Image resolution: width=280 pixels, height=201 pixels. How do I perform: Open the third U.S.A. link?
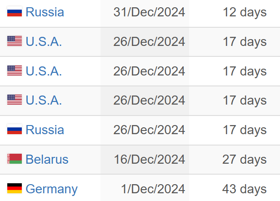pos(44,100)
